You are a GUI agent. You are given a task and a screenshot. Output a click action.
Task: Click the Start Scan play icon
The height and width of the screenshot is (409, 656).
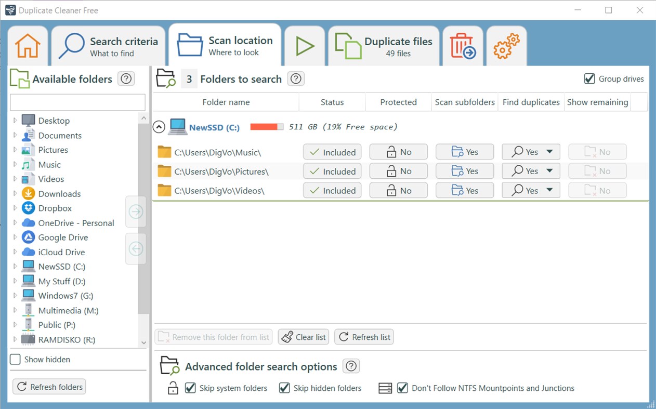305,45
